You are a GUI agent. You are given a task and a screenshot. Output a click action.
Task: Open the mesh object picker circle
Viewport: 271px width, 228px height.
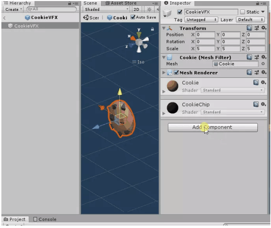click(263, 64)
